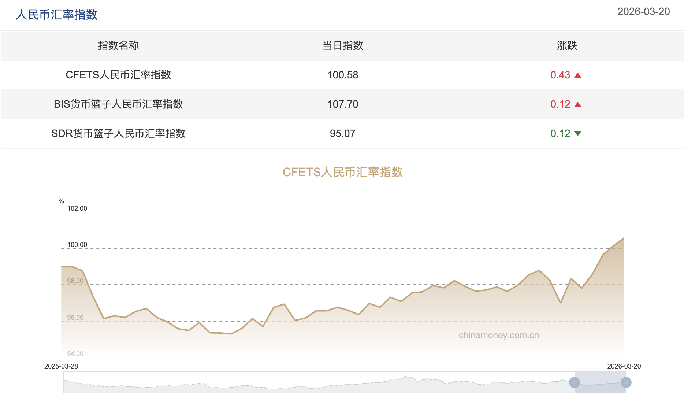Click the red up arrow beside 0.43
This screenshot has height=411, width=684.
[578, 75]
